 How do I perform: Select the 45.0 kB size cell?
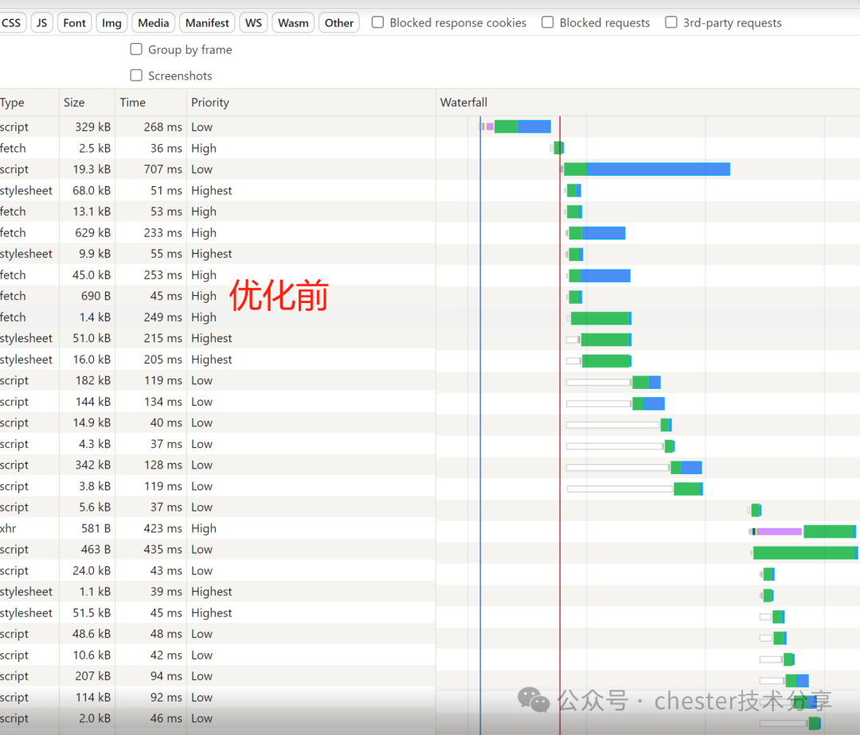[92, 275]
